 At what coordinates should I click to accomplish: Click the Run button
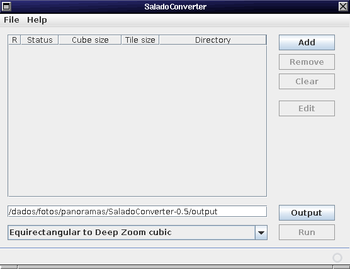point(307,232)
